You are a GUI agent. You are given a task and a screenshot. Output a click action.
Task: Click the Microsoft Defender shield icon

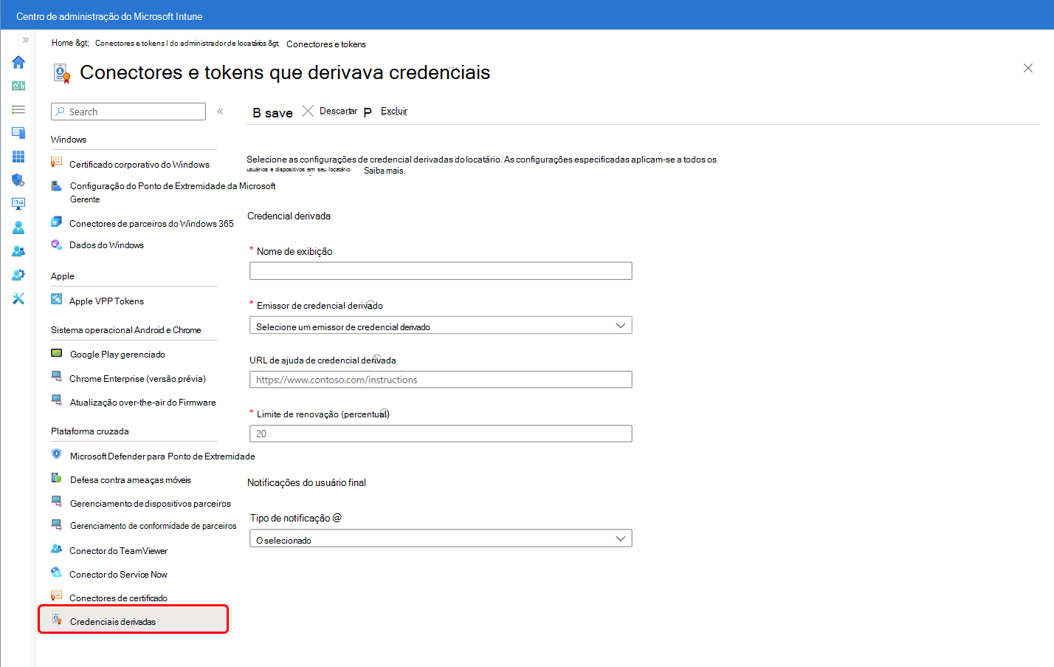point(56,454)
